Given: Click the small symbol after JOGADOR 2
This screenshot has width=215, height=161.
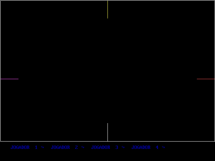Looking at the screenshot, I should (83, 147).
